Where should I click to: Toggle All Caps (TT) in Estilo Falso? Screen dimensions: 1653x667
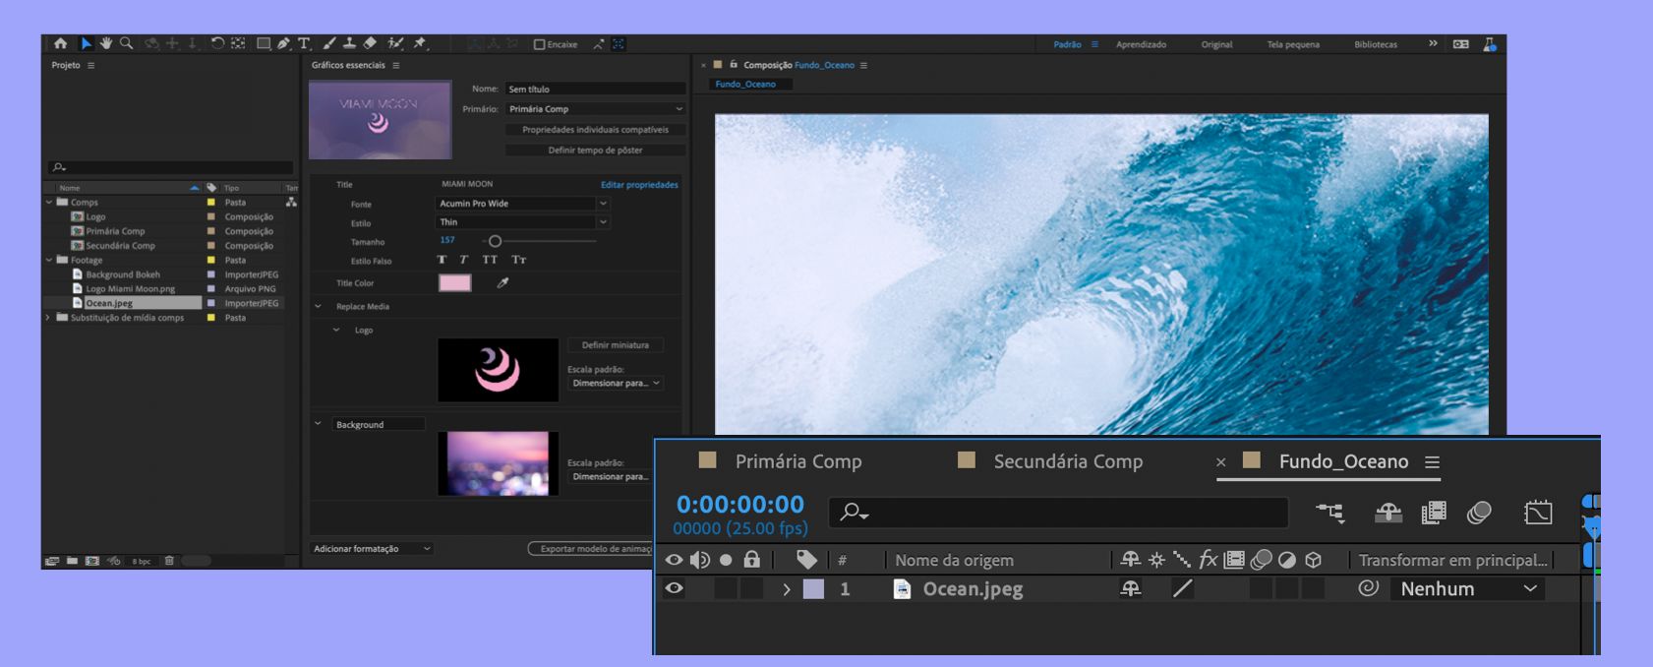tap(490, 260)
